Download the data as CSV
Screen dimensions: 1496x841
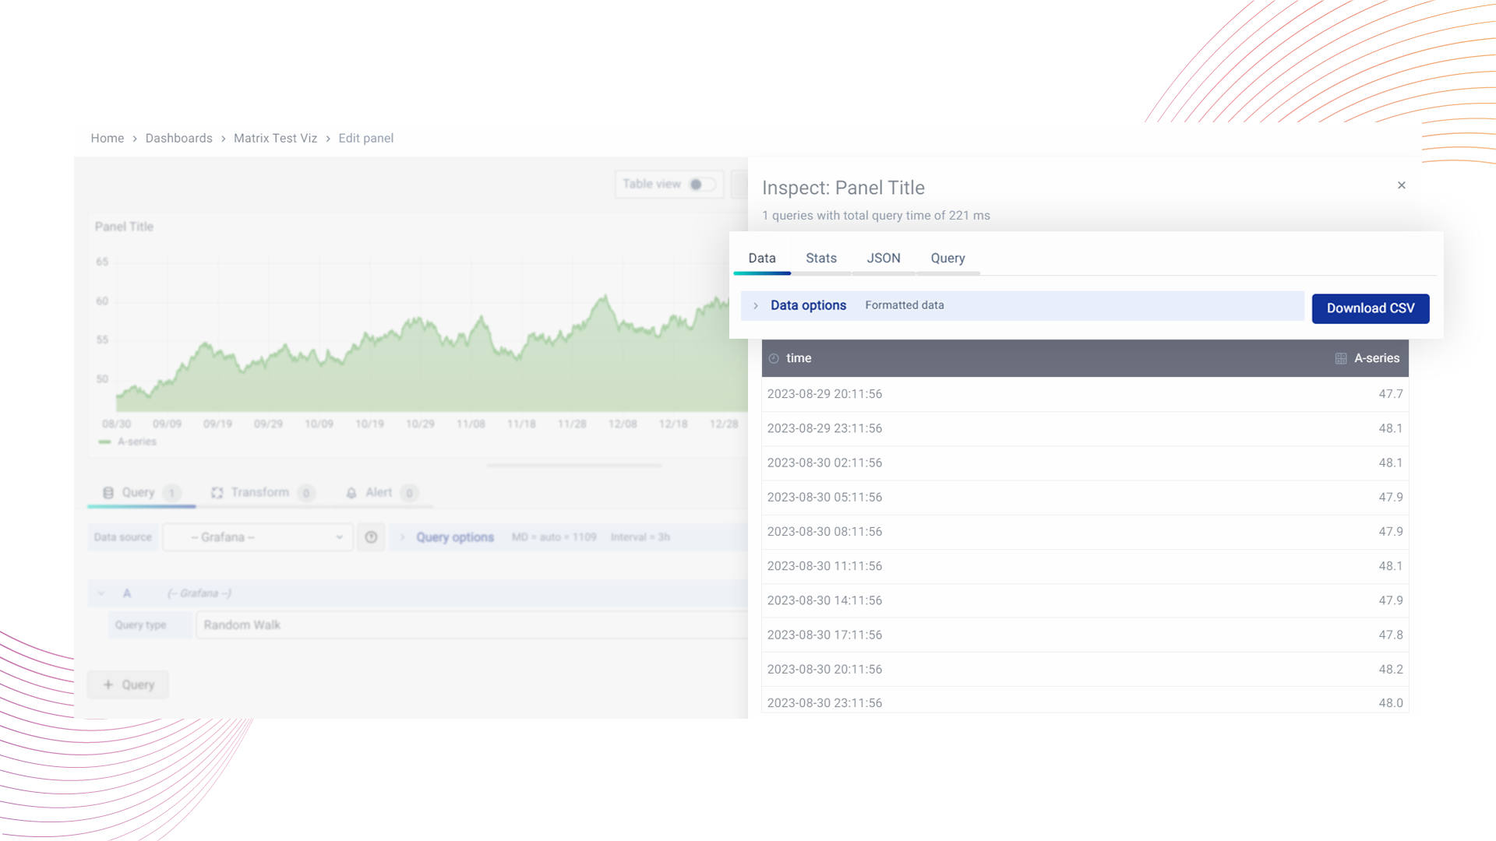[1370, 308]
